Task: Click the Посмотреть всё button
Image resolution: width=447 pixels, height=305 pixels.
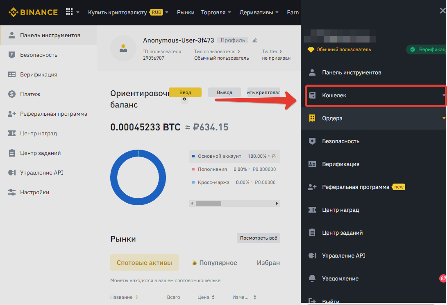Action: click(259, 238)
